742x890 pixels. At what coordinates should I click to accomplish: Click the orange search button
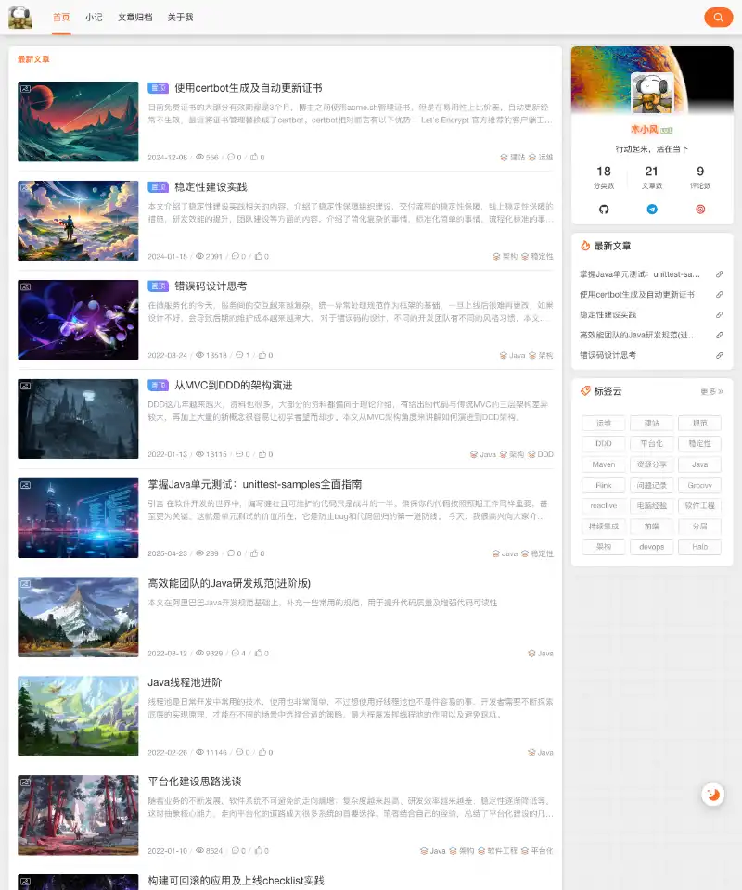(718, 18)
